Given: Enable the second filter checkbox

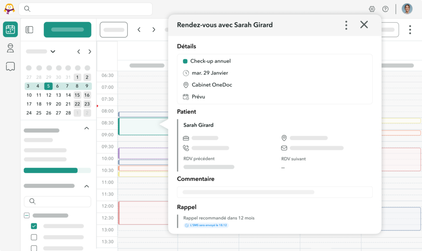Looking at the screenshot, I should coord(34,237).
